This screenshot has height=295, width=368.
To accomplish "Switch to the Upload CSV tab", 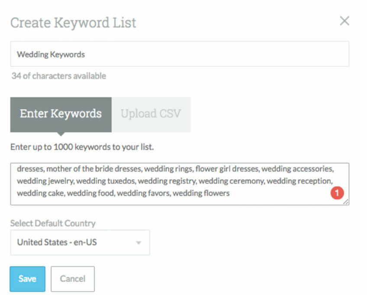I will (151, 114).
